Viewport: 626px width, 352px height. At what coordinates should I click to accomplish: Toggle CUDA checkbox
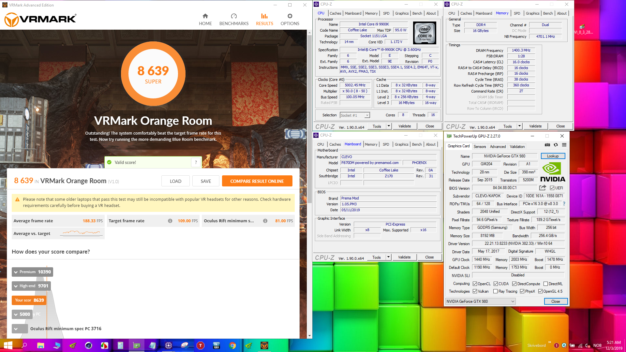pos(496,284)
